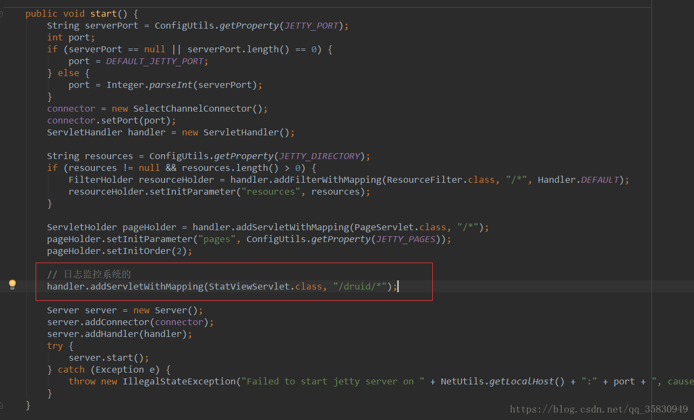Click the catch keyword
Screen dimensions: 694x420
pyautogui.click(x=71, y=369)
